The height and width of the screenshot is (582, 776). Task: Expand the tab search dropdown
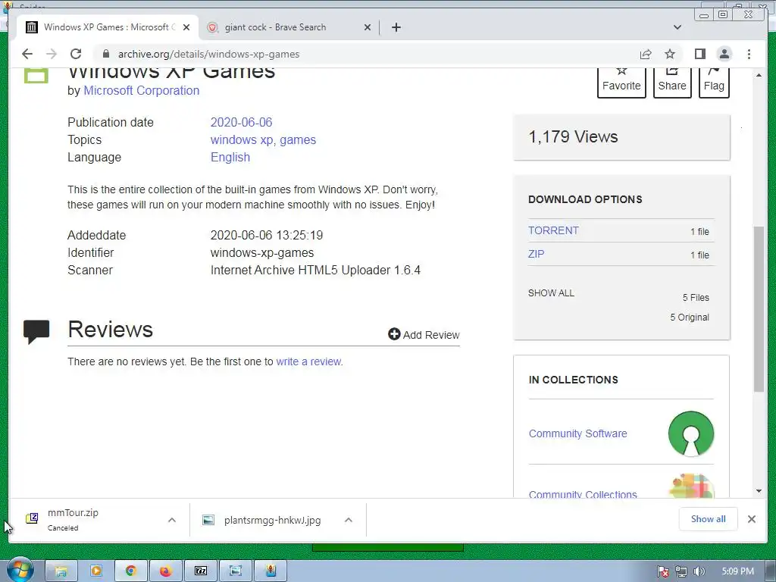677,27
